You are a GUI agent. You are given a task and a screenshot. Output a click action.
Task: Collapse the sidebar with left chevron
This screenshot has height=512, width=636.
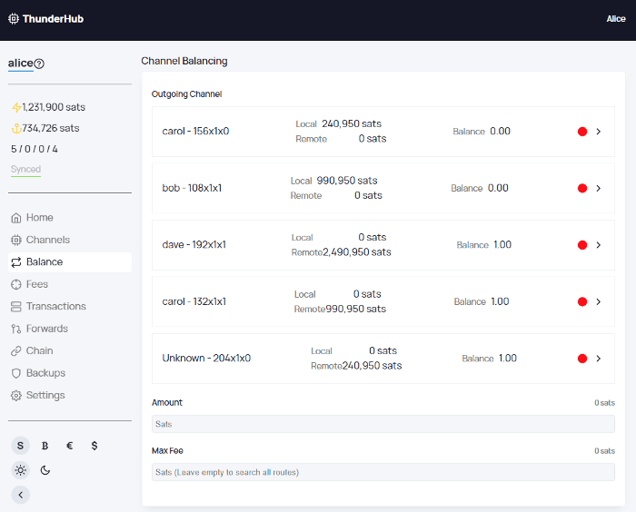(x=20, y=495)
